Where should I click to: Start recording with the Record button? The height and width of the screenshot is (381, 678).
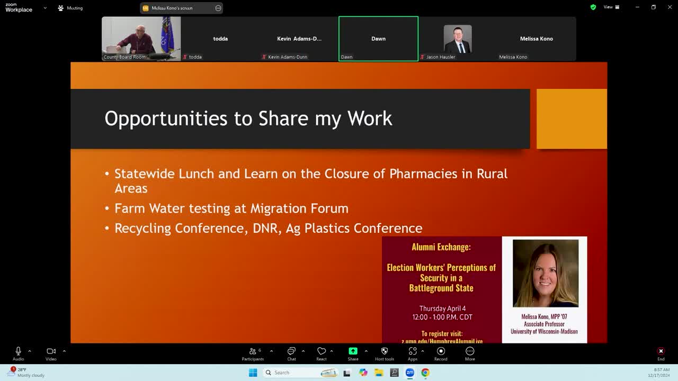tap(441, 353)
